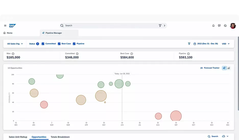Open the 2022 (Dec 31 - Dec 30) date picker
The width and height of the screenshot is (239, 140).
(x=207, y=44)
